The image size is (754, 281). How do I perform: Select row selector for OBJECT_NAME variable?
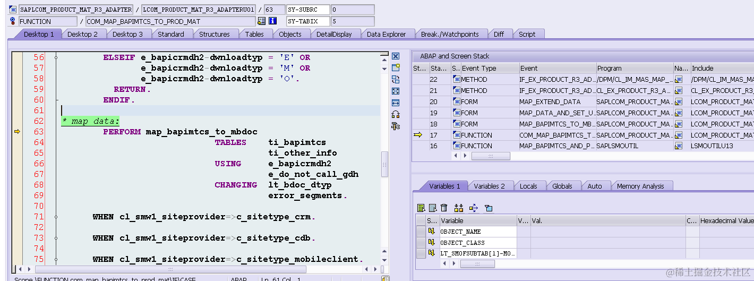click(x=421, y=232)
